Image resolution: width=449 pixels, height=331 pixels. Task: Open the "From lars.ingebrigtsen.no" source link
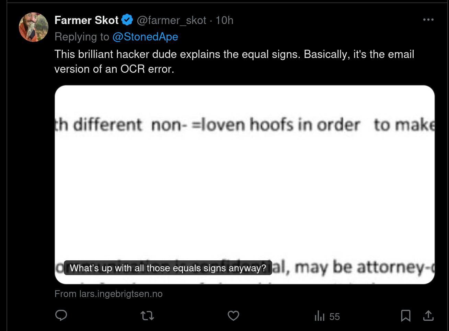[108, 294]
